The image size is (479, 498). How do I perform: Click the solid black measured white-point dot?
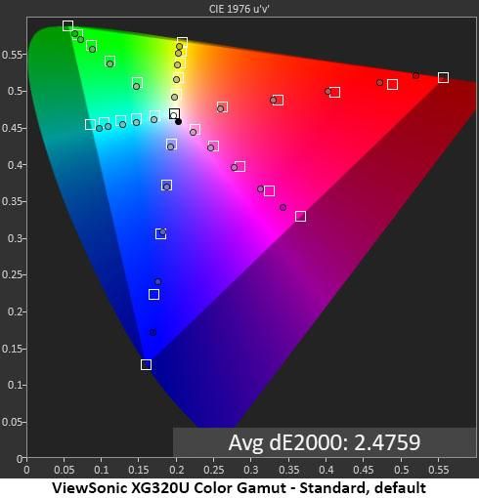pos(178,122)
